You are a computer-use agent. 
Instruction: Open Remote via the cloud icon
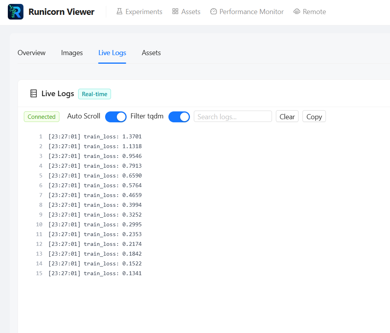296,12
